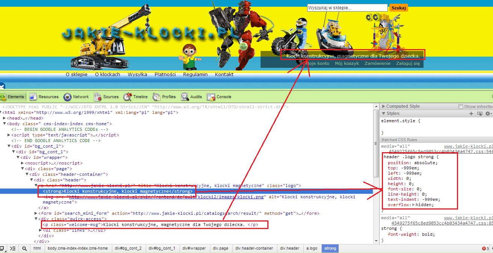Screen dimensions: 493x253
Task: Open the O sklepie menu link
Action: [x=77, y=74]
